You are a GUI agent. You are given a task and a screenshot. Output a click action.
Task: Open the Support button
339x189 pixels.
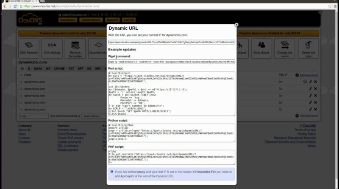click(112, 20)
